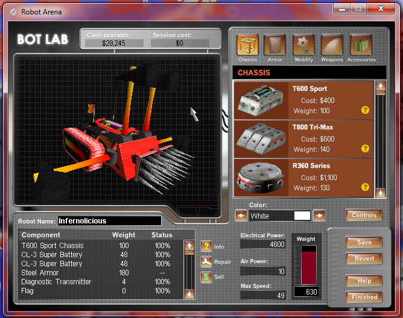Minimize the Robot Arena window

[x=341, y=9]
